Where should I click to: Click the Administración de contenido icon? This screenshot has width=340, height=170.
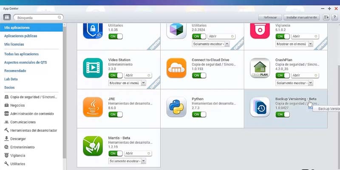[6, 113]
